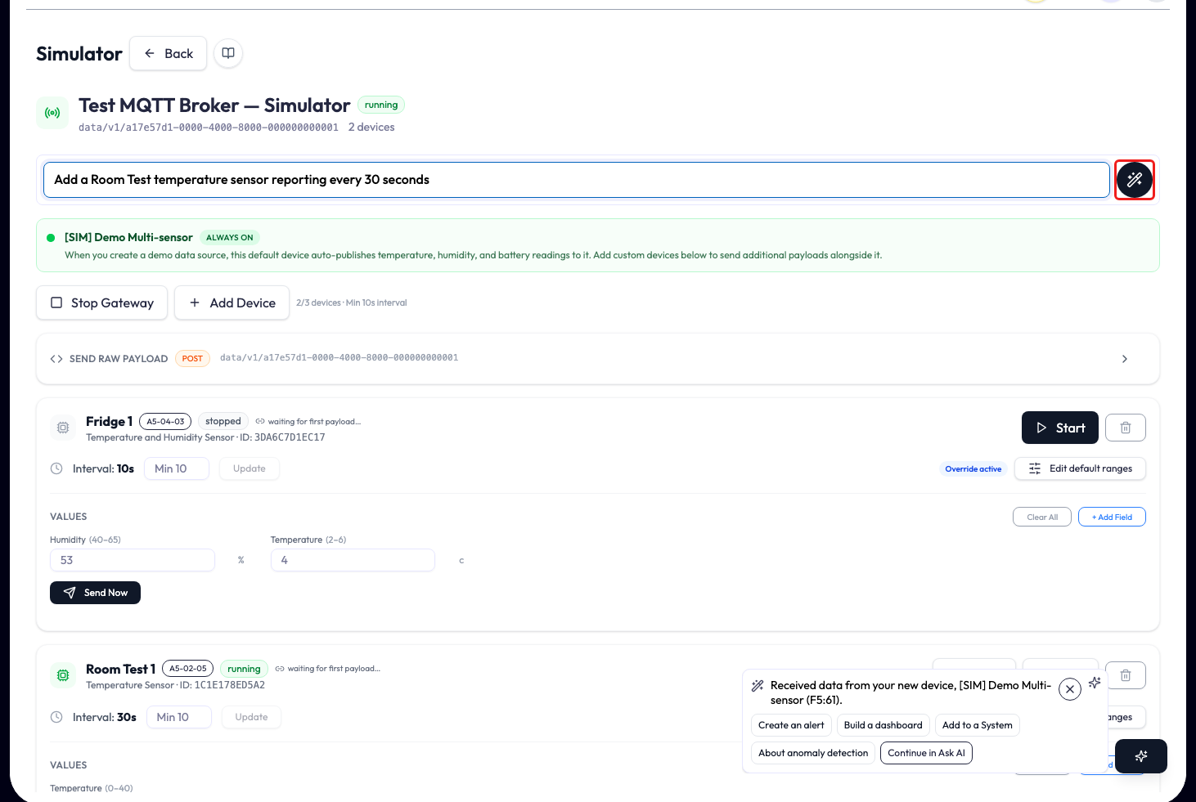Click the green broadcast signal icon

[52, 113]
